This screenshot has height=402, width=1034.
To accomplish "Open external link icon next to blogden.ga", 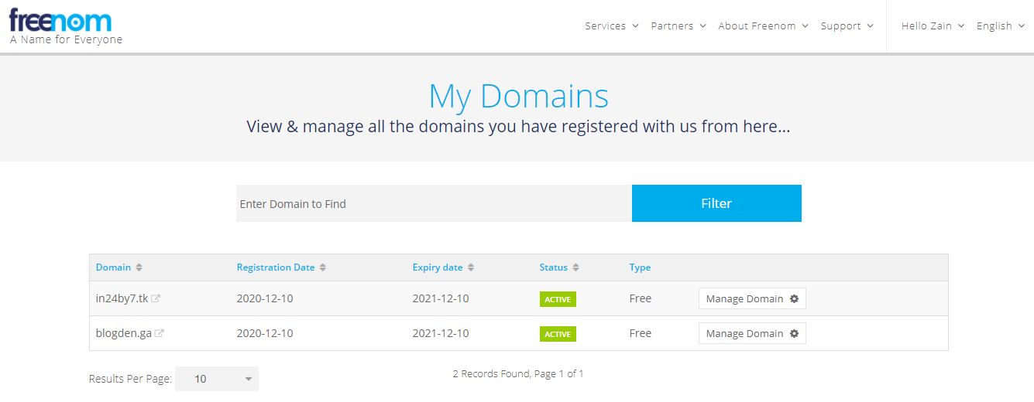I will click(x=159, y=334).
